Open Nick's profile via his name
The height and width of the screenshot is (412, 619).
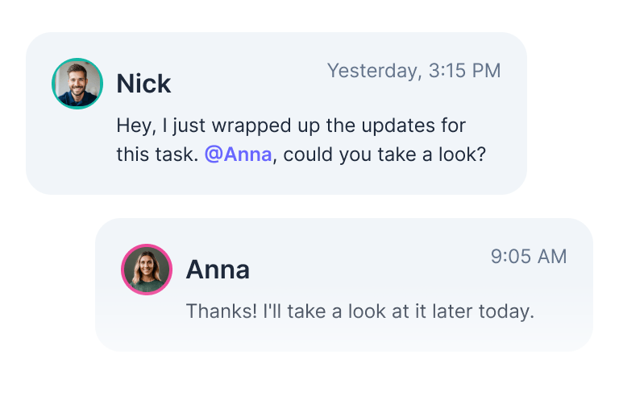(143, 84)
